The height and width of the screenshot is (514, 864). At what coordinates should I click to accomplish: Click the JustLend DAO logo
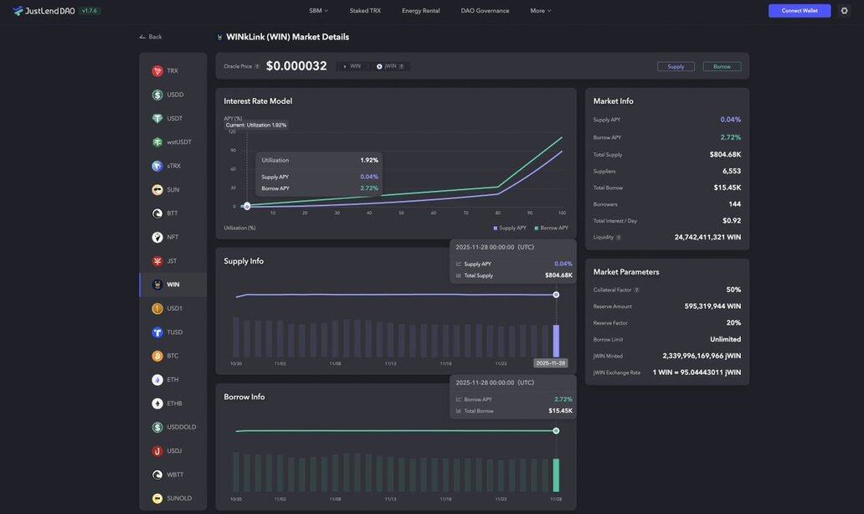pyautogui.click(x=44, y=11)
